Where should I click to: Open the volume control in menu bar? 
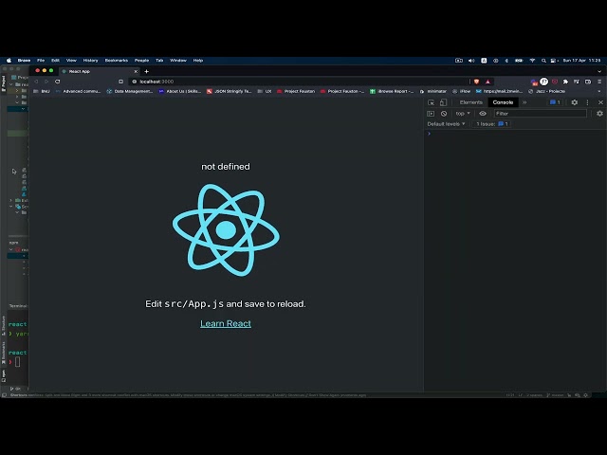[x=471, y=61]
